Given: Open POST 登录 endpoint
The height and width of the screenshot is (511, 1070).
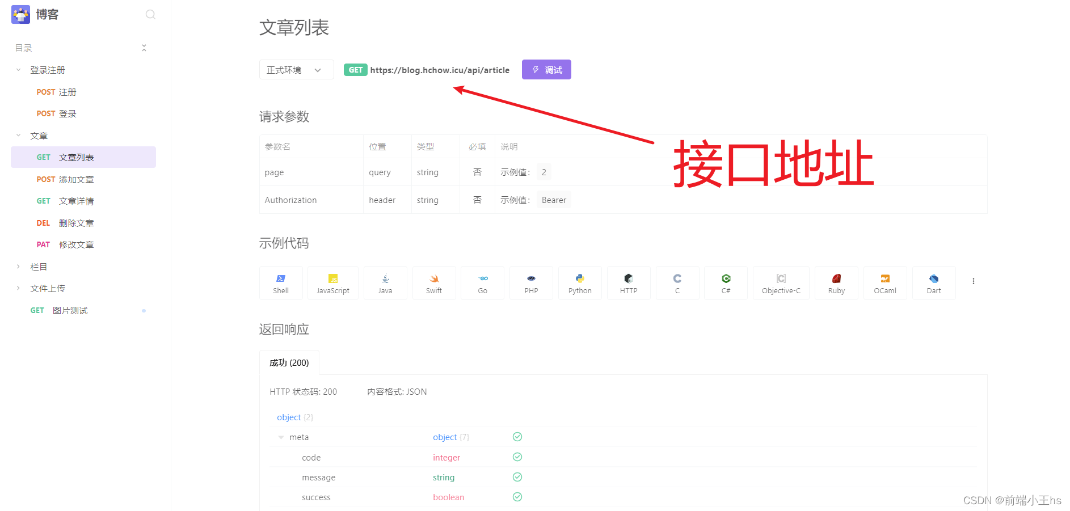Looking at the screenshot, I should pos(83,113).
